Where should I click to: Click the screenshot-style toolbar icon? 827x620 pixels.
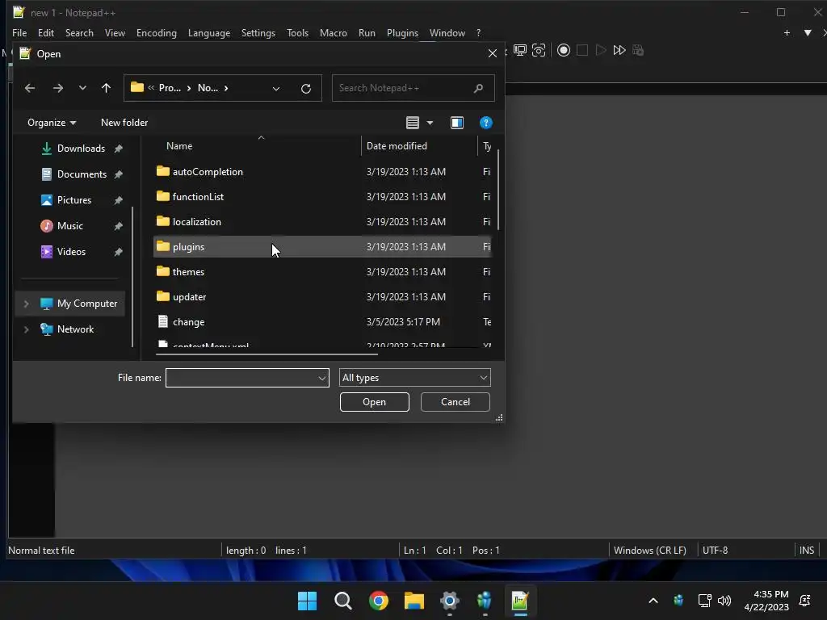coord(539,50)
